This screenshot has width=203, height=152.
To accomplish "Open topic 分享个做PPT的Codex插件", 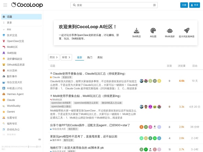I will [90, 125].
